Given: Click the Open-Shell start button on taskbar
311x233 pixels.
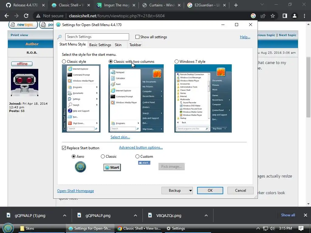Looking at the screenshot, I should [8, 228].
